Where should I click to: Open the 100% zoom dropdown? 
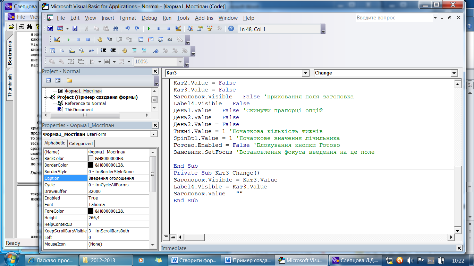tap(180, 62)
